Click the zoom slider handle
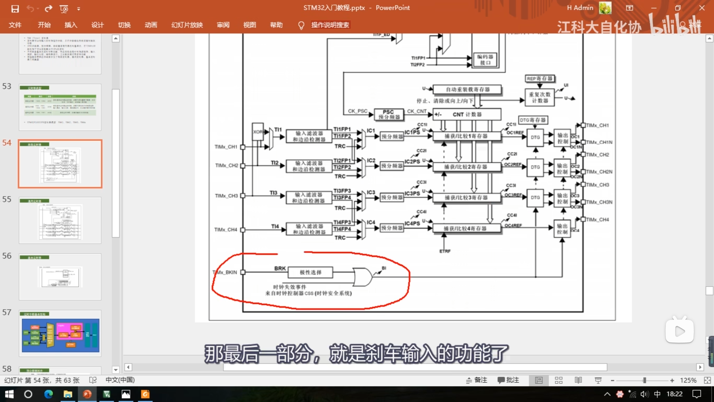Image resolution: width=714 pixels, height=402 pixels. (645, 380)
